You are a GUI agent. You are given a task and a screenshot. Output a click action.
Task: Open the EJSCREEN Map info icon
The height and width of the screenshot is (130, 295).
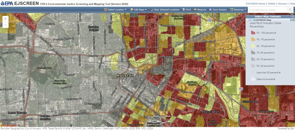(x=253, y=20)
